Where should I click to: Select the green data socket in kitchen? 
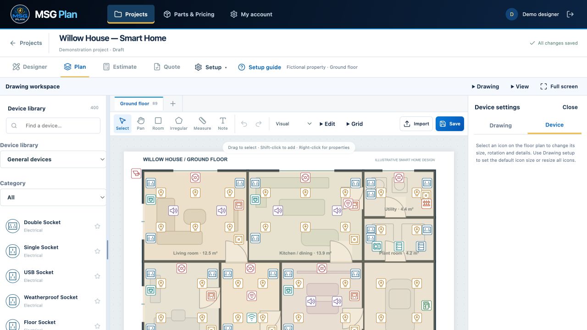255,199
